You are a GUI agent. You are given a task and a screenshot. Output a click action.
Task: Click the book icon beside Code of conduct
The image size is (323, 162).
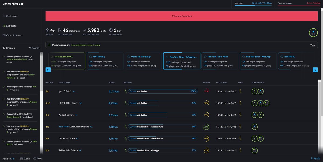click(4, 35)
